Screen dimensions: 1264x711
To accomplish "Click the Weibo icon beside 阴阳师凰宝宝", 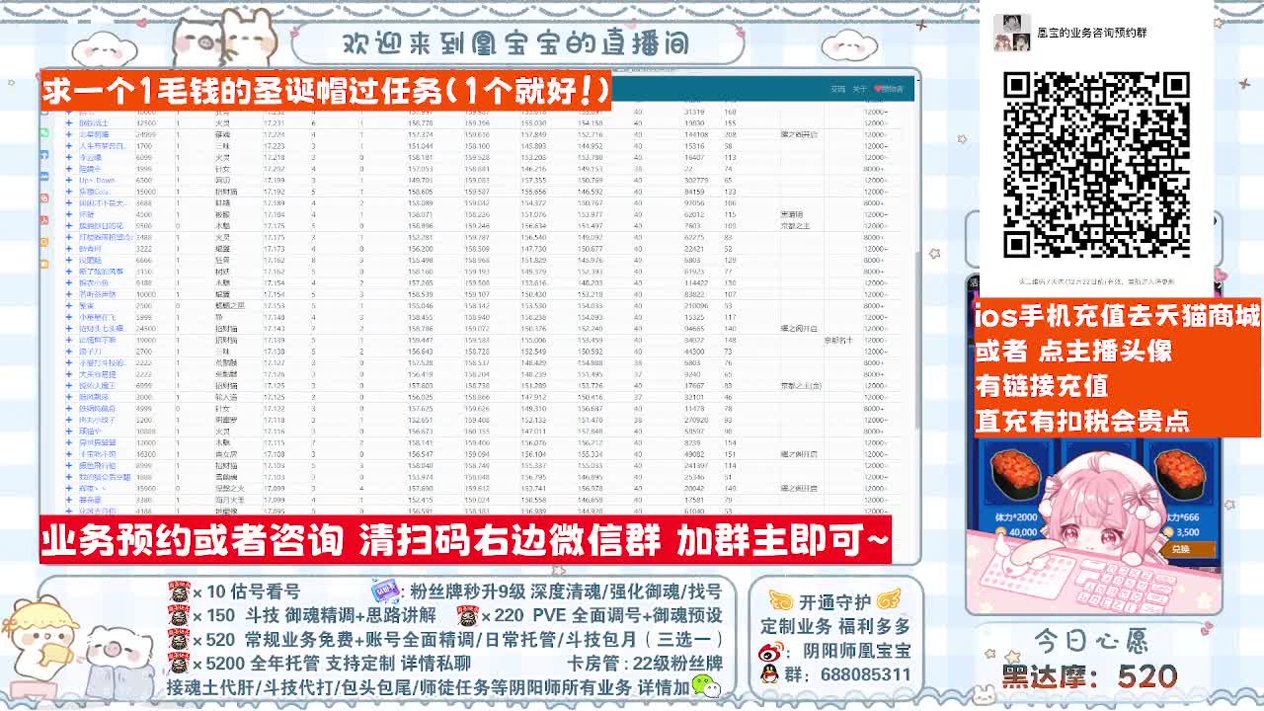I will pos(771,652).
